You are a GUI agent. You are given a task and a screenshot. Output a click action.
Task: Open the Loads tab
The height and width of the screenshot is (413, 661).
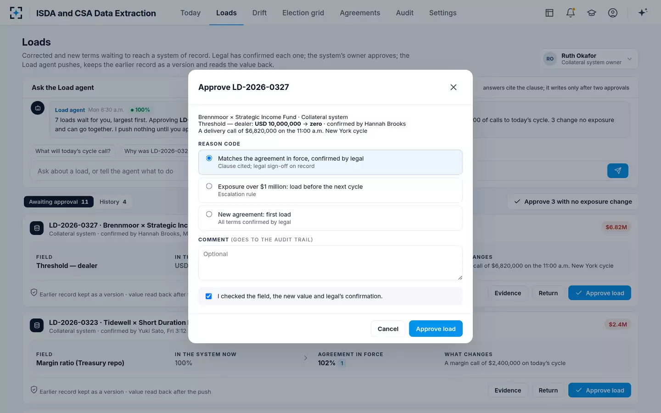tap(226, 13)
